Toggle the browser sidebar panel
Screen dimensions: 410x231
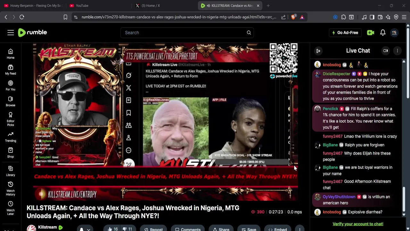pyautogui.click(x=372, y=17)
